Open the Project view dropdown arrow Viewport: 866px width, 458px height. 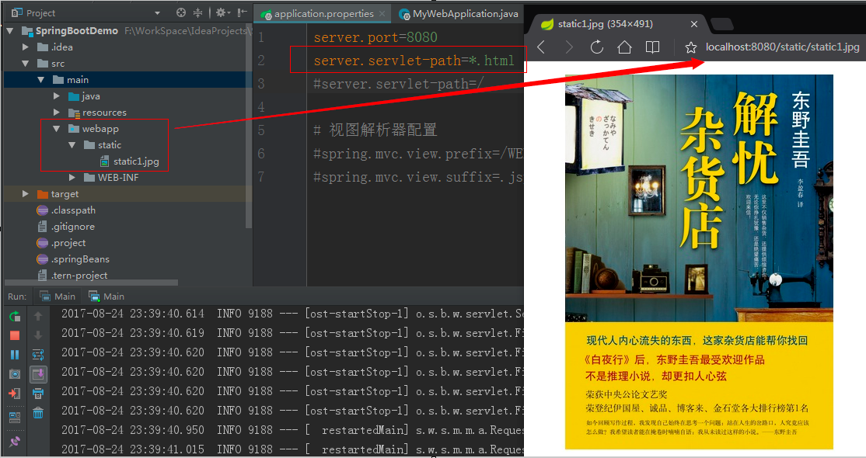157,12
